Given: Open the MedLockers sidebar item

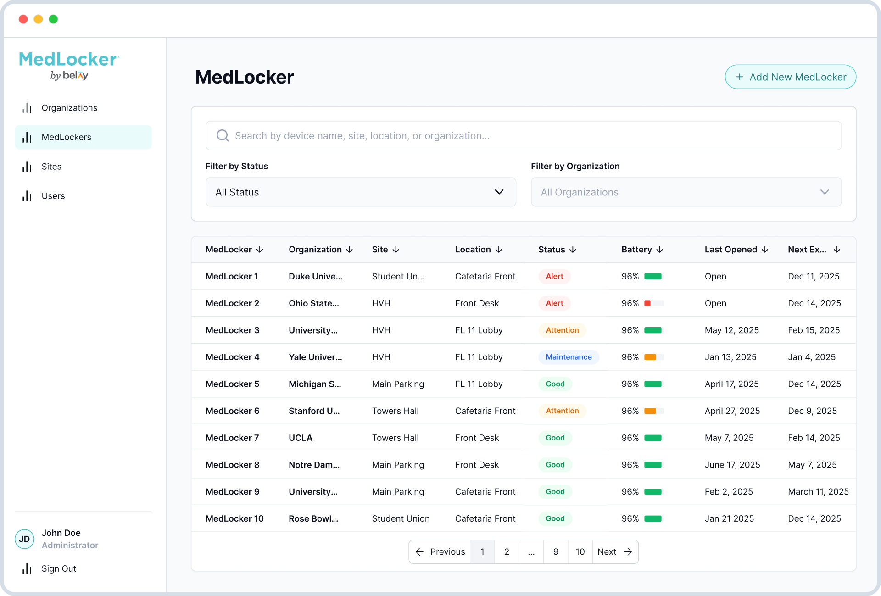Looking at the screenshot, I should pos(83,137).
